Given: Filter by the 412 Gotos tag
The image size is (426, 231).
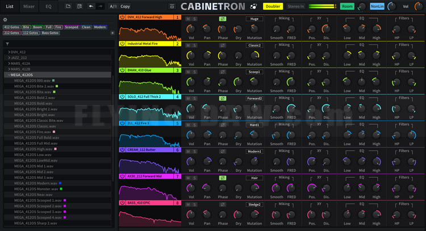Looking at the screenshot, I should coord(11,27).
